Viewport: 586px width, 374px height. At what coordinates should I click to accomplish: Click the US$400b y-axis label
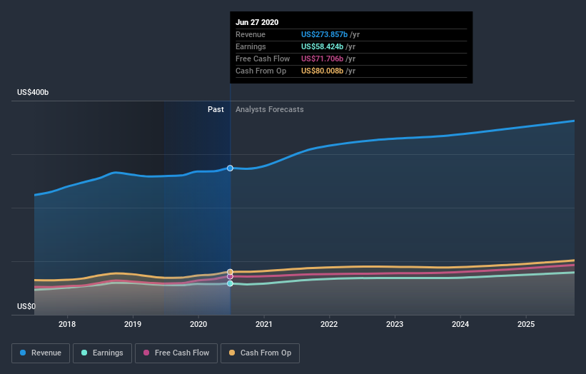pyautogui.click(x=33, y=92)
